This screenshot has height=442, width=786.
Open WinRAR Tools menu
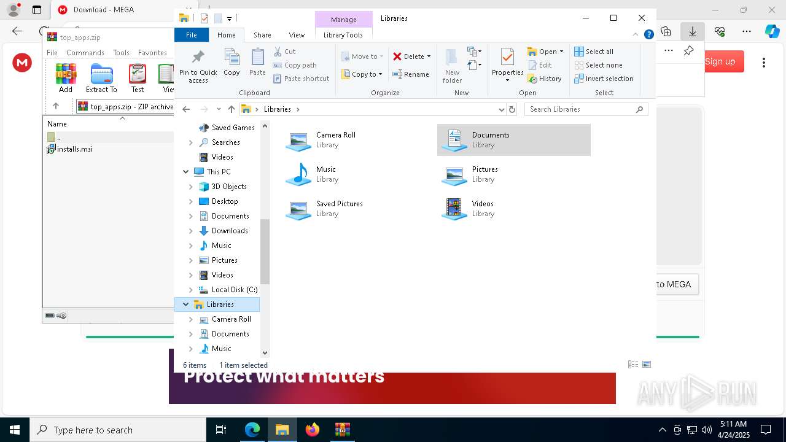(121, 53)
